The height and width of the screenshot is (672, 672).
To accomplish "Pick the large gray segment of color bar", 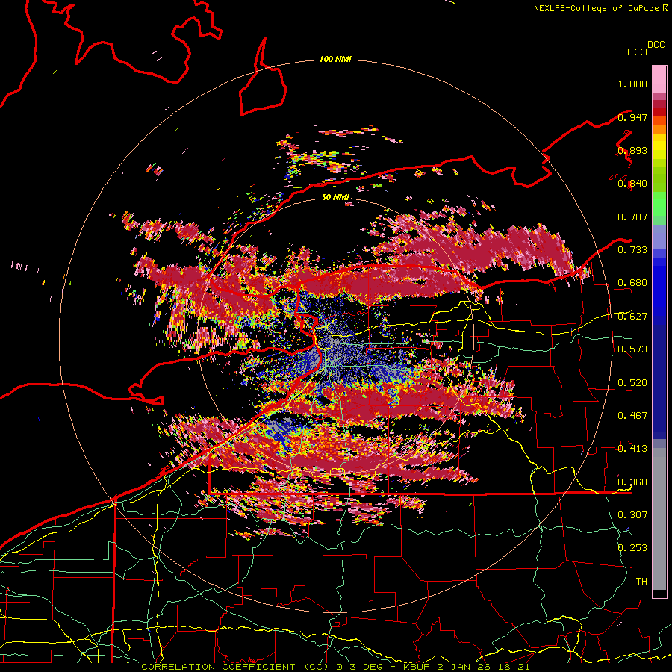I will click(x=659, y=519).
